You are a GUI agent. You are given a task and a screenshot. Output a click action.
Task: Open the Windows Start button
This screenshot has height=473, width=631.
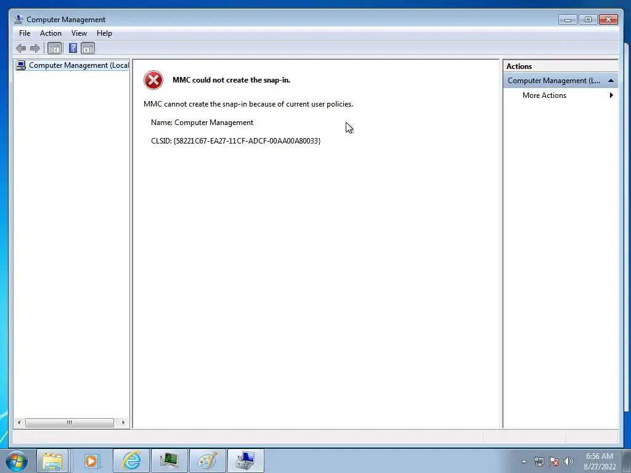[17, 461]
